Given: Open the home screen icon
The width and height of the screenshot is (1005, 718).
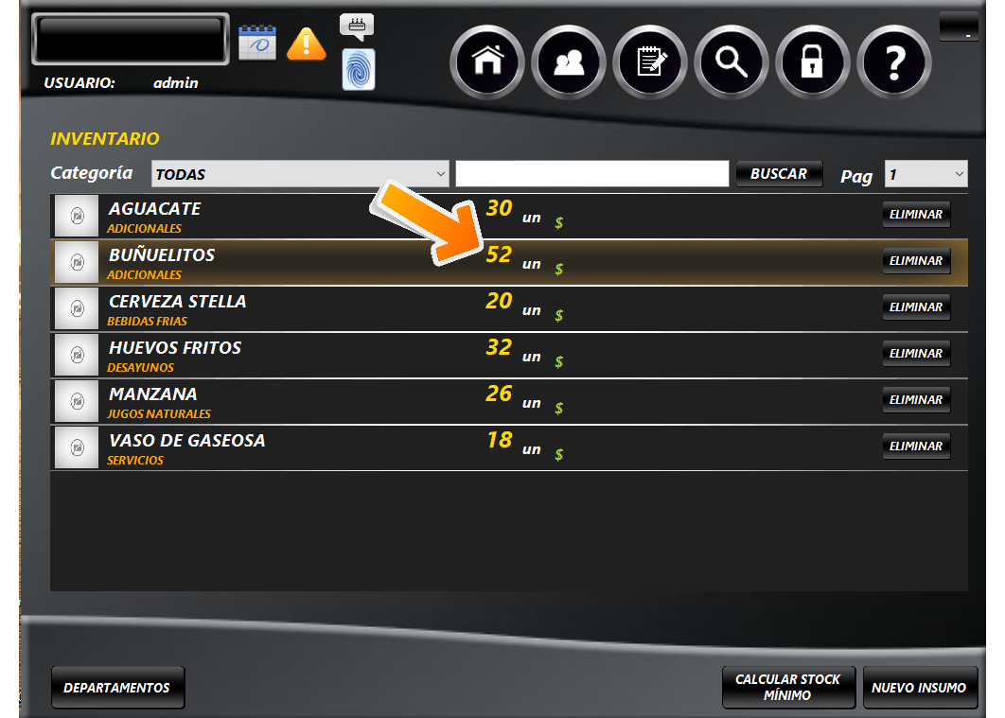Looking at the screenshot, I should click(x=487, y=62).
